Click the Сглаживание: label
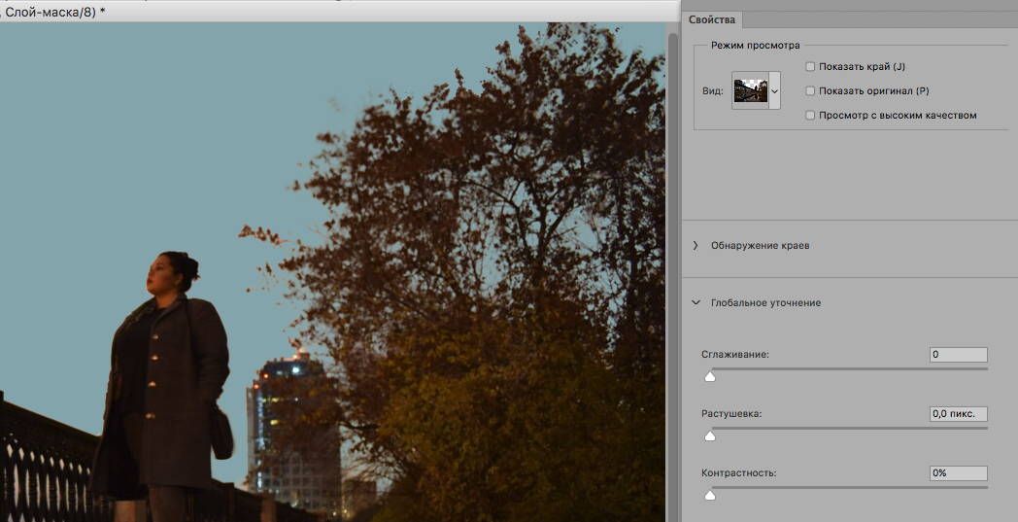The width and height of the screenshot is (1018, 522). [x=735, y=355]
